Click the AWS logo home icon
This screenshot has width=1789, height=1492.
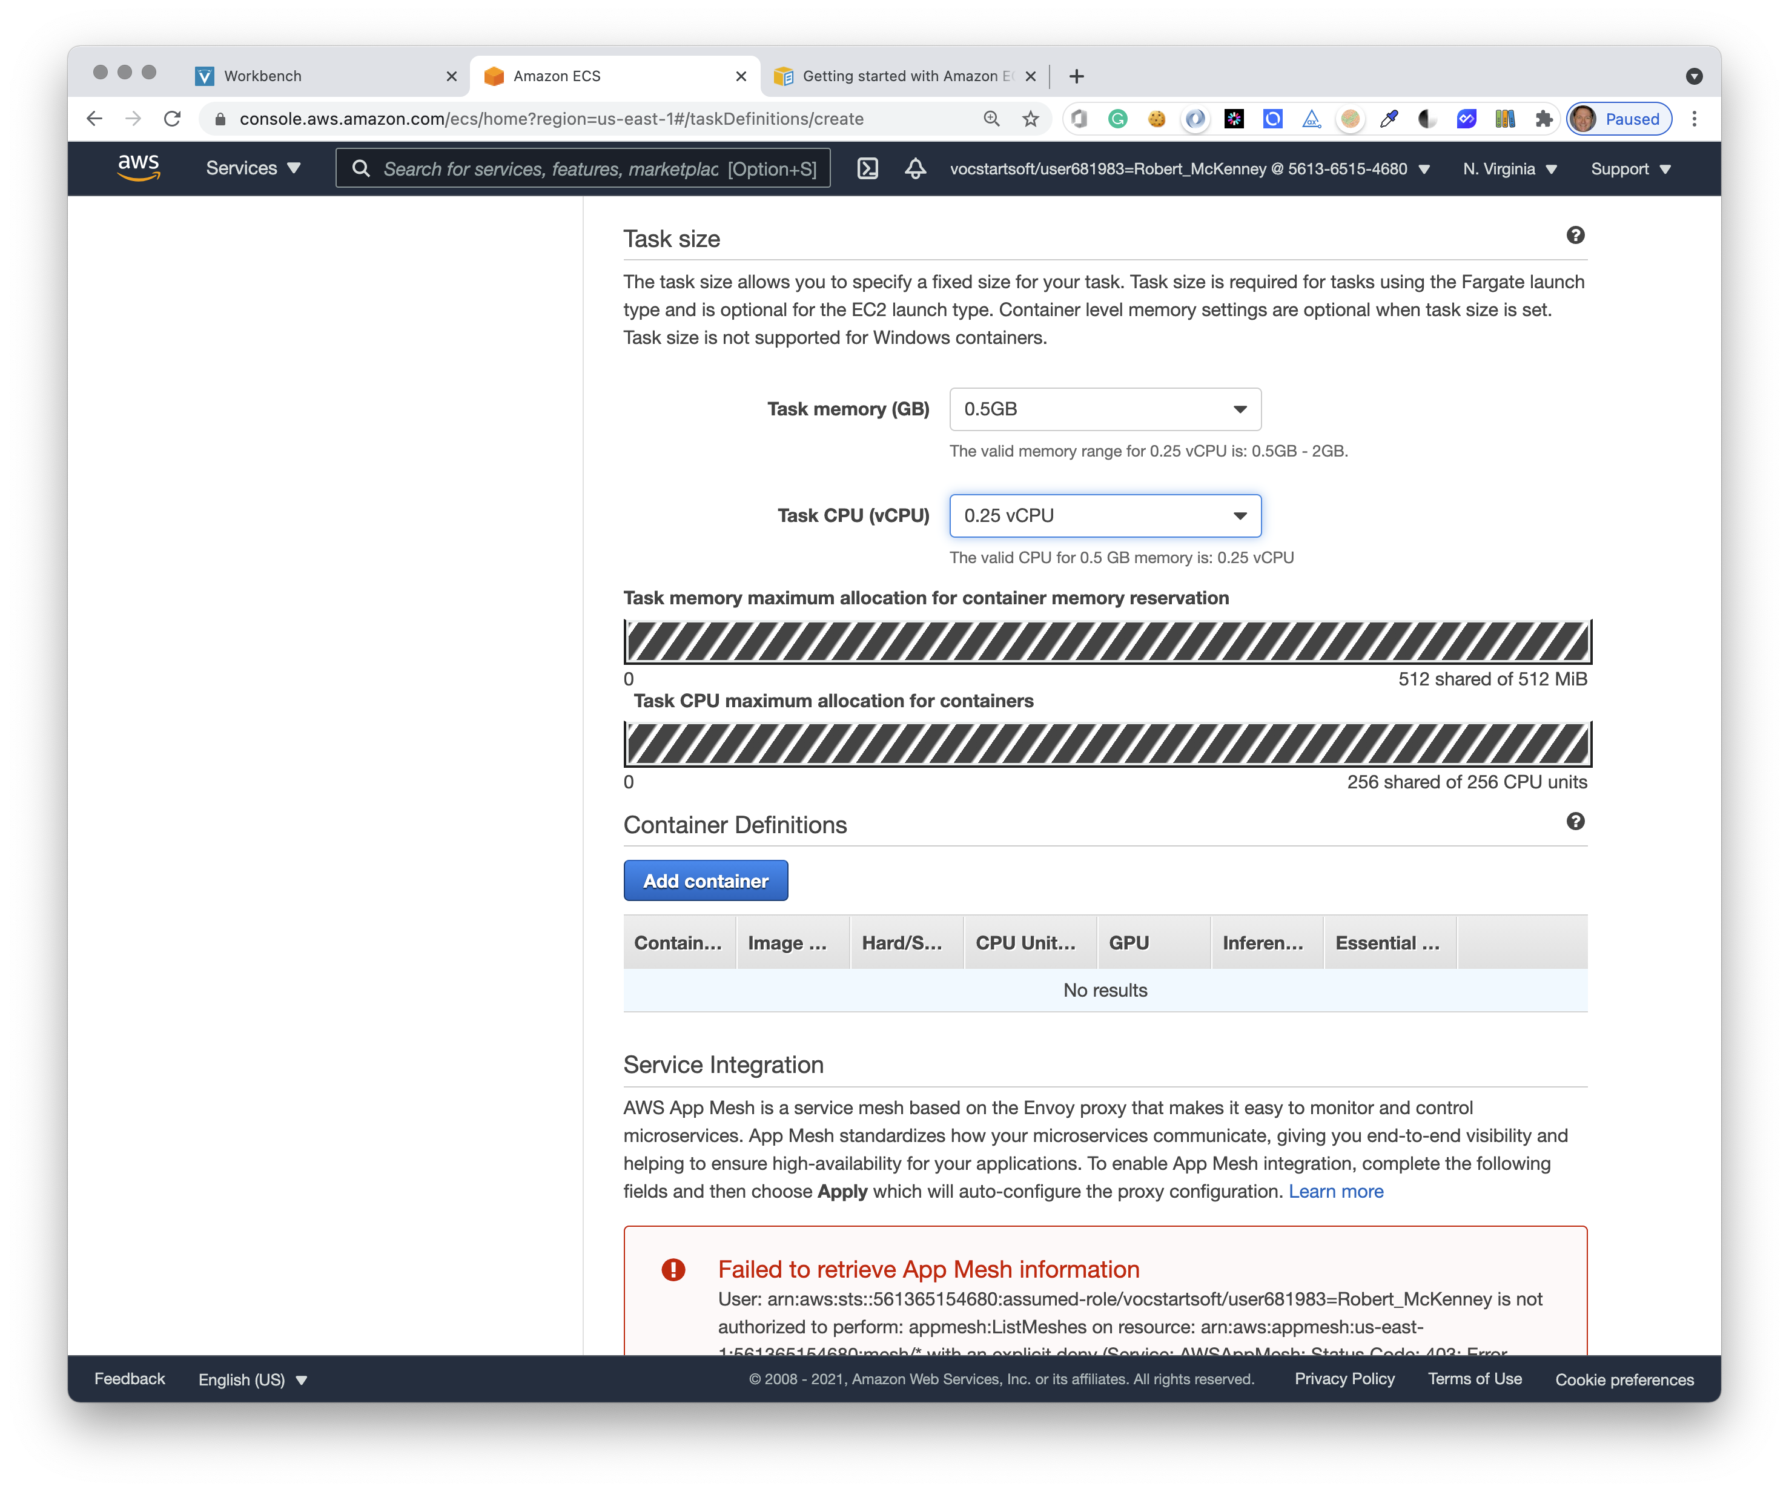click(x=139, y=168)
